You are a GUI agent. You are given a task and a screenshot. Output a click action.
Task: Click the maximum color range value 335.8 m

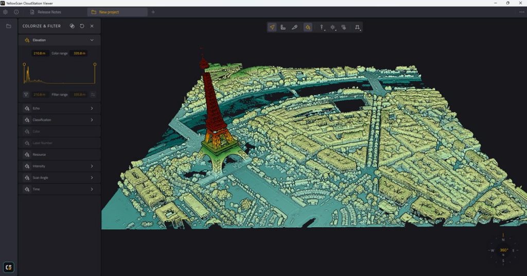click(79, 53)
